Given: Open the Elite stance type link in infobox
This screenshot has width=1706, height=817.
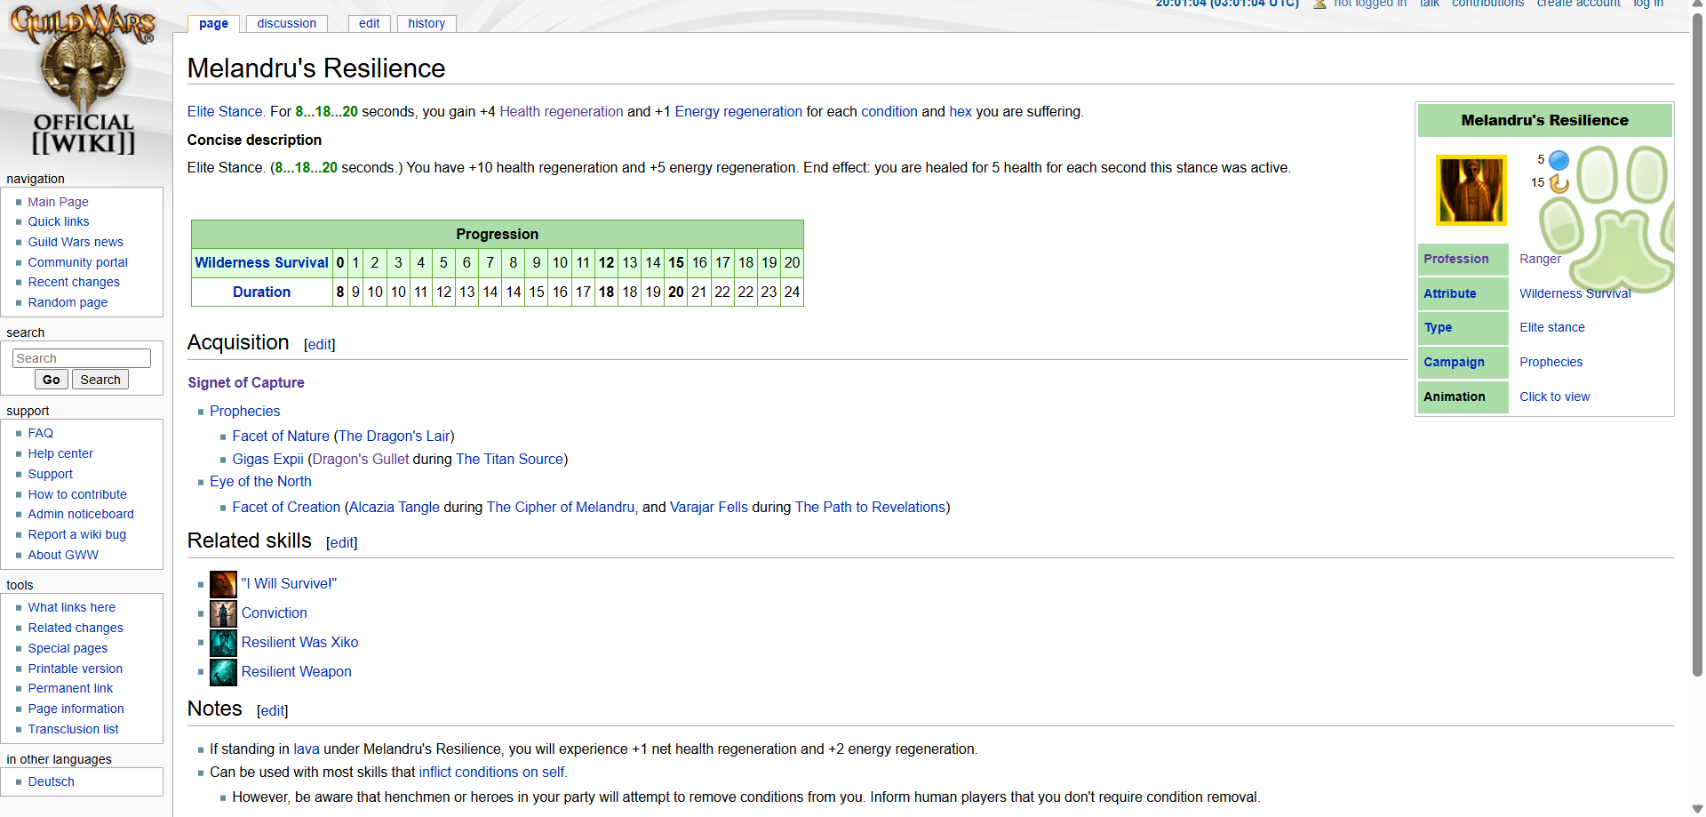Looking at the screenshot, I should pos(1551,327).
